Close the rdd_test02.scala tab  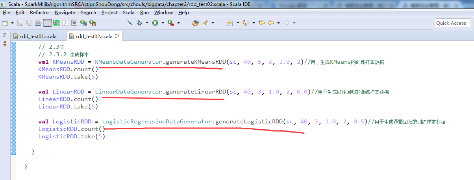117,36
